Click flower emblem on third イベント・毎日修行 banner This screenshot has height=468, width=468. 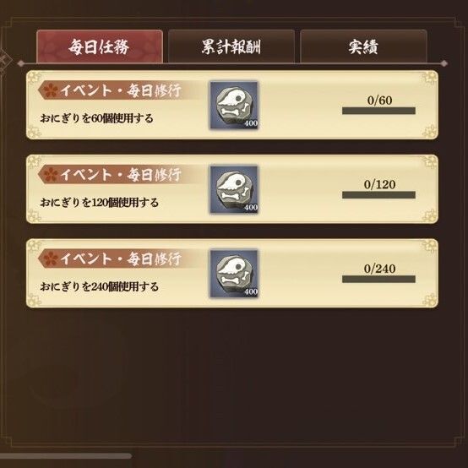point(51,258)
